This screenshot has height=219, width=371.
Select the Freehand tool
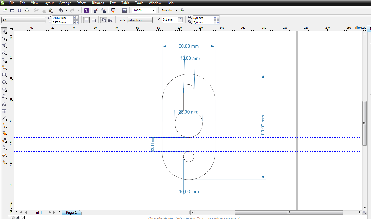coord(4,60)
